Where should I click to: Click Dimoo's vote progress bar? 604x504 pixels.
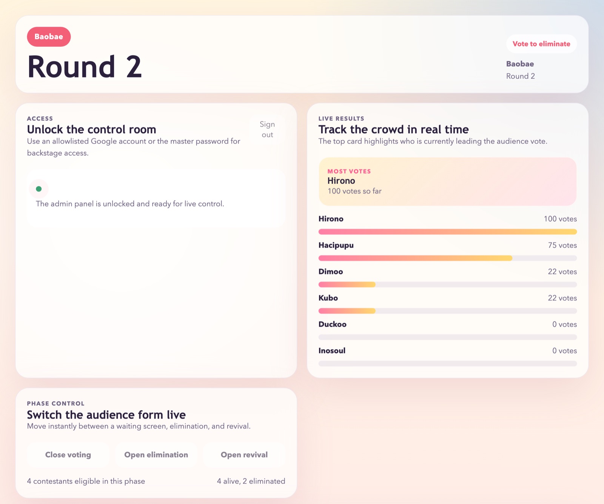point(448,284)
